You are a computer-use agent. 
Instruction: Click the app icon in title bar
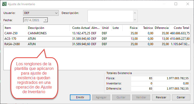point(4,4)
